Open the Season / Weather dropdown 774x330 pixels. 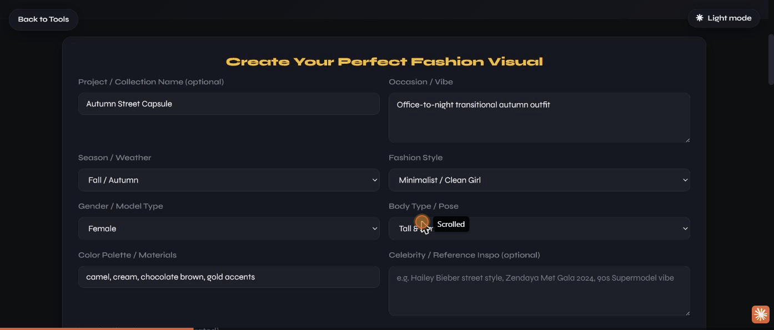point(229,180)
